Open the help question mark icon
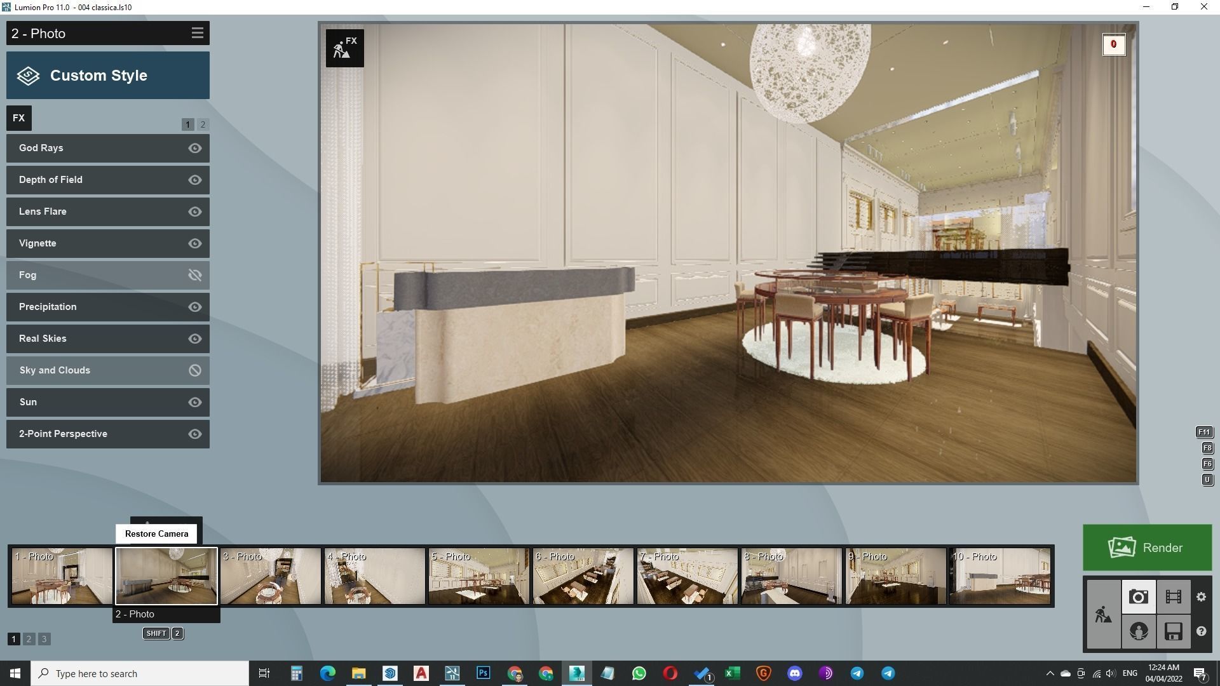 (x=1201, y=631)
